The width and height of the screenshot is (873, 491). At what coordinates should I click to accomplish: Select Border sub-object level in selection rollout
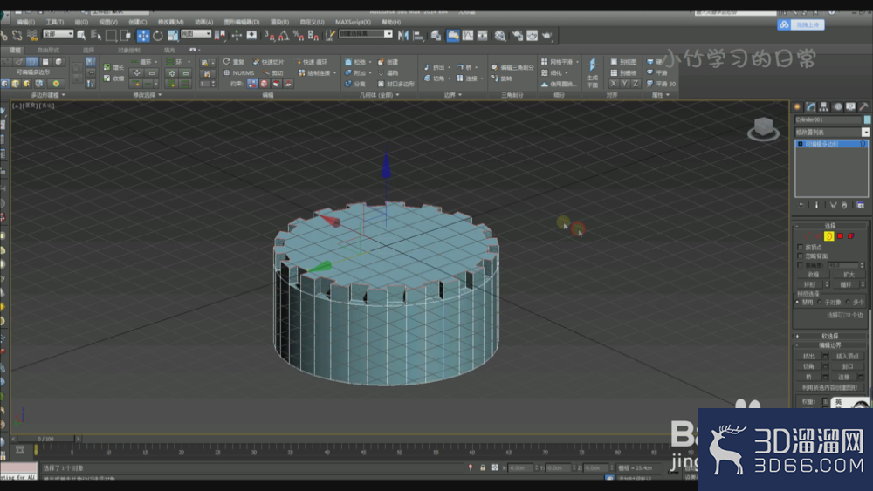[829, 236]
